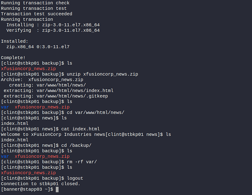Click the 'Transaction test succeeded' line
This screenshot has width=252, height=195.
tap(36, 14)
